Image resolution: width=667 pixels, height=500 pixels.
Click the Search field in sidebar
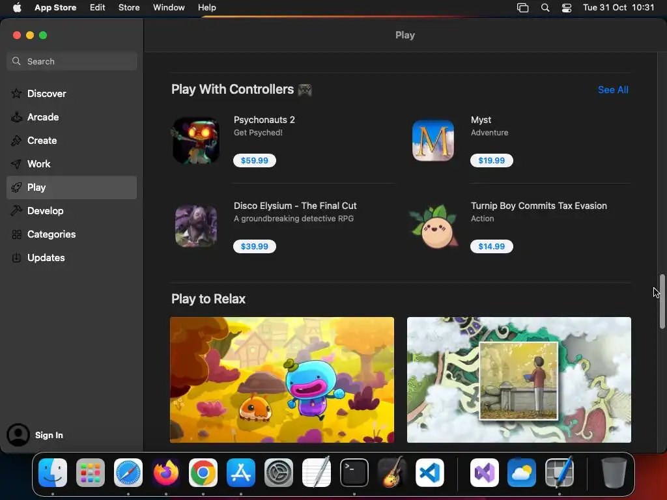[72, 61]
